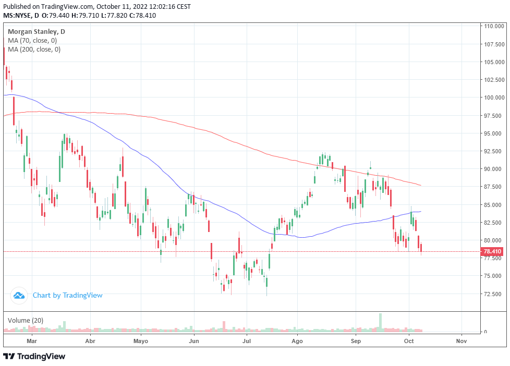Click the tall red volume bar in mid-June
The height and width of the screenshot is (366, 510).
tap(224, 326)
